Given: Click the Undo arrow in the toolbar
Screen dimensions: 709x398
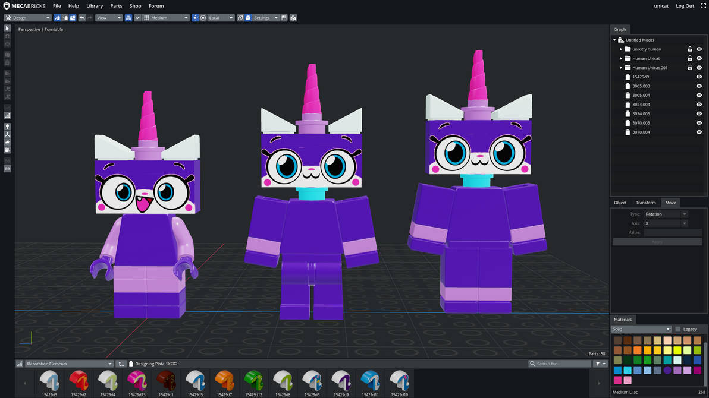Looking at the screenshot, I should 81,18.
